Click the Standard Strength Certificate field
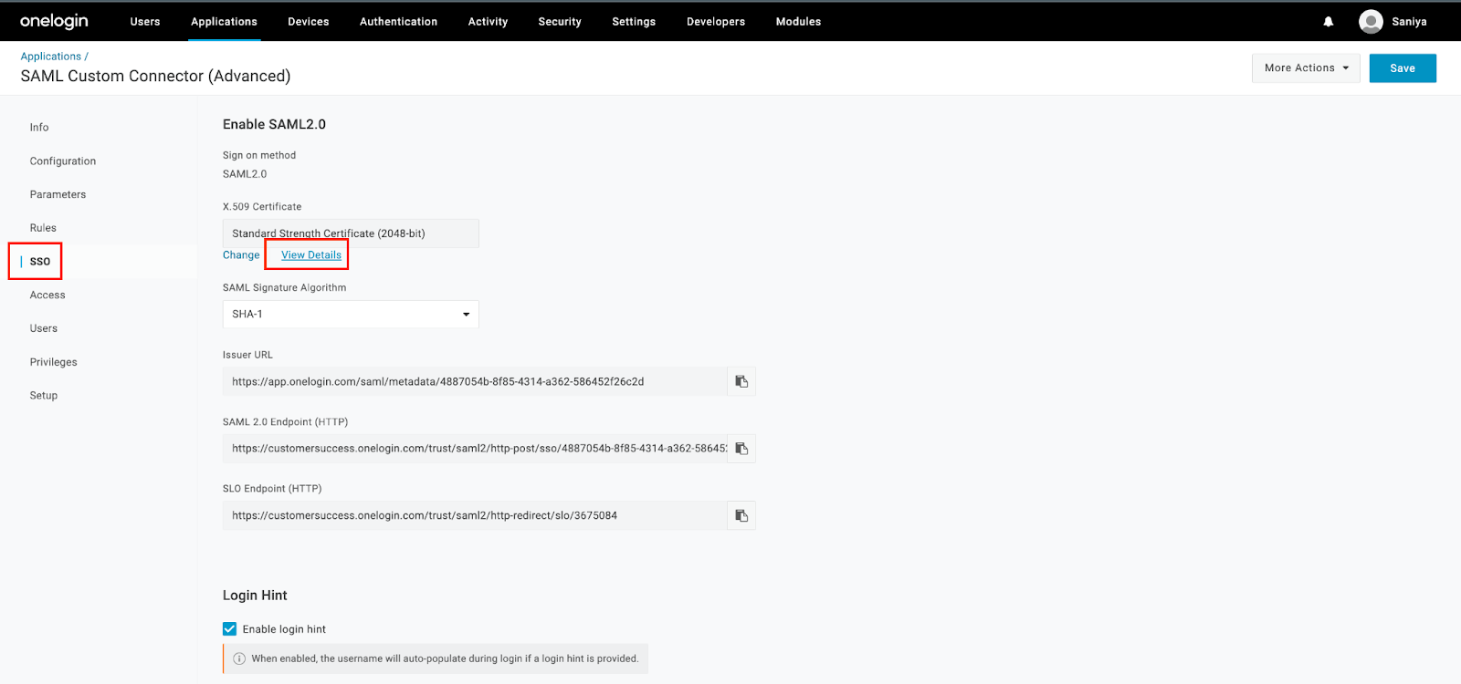 351,233
